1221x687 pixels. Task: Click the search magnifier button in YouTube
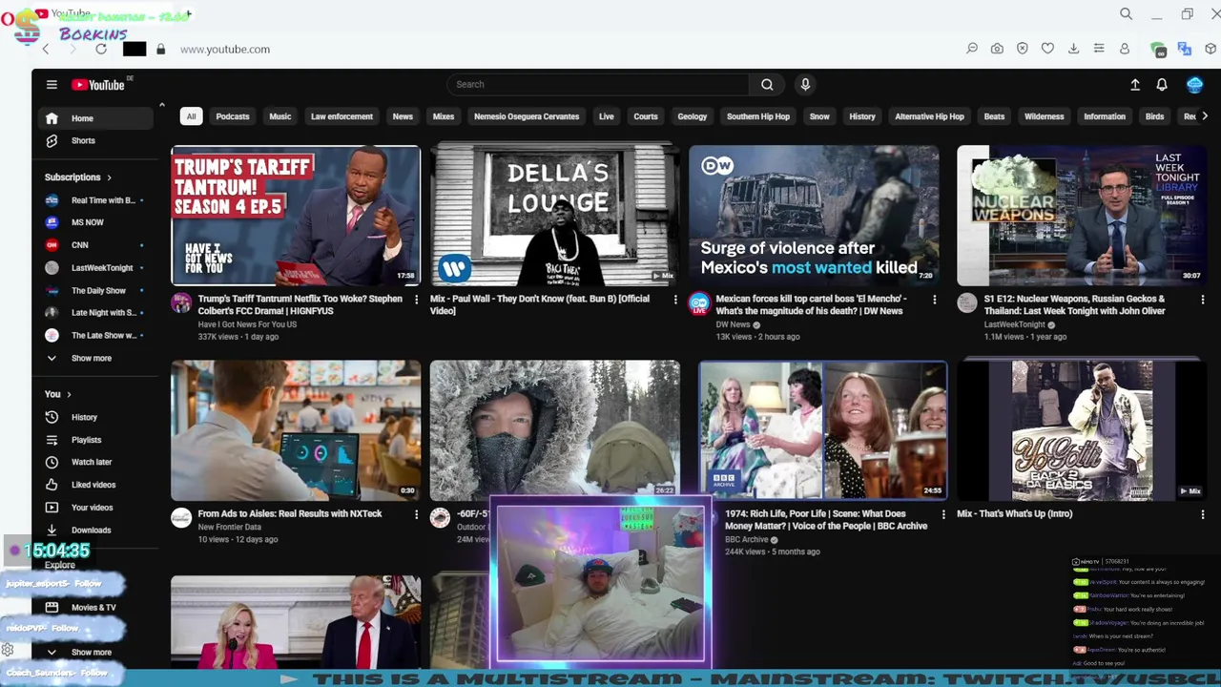point(767,84)
